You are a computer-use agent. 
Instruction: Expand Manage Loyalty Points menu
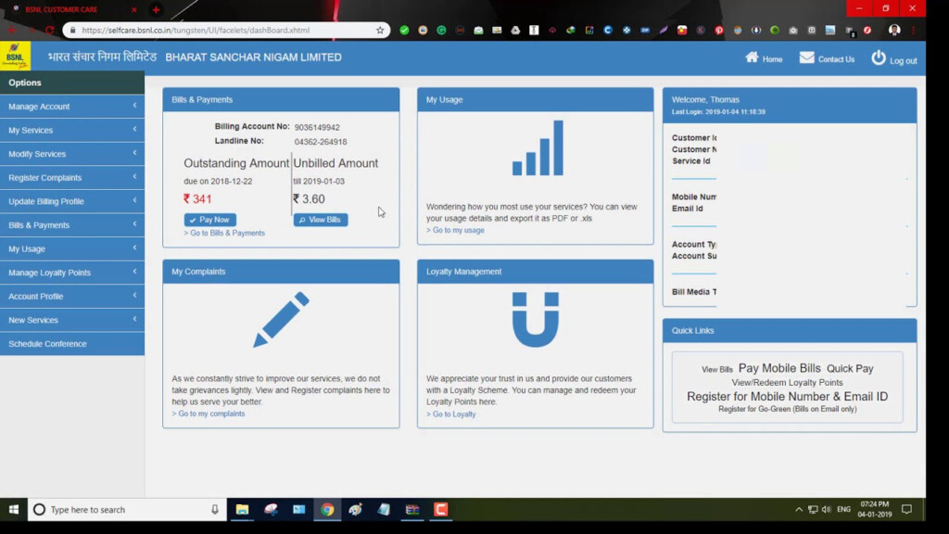point(72,273)
